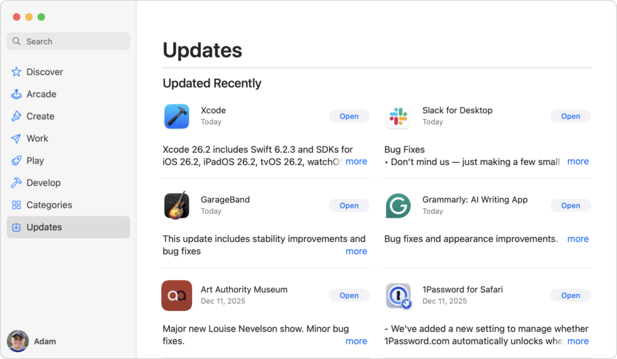Screen dimensions: 617x359
Task: Expand Xcode release notes with more
Action: (356, 161)
